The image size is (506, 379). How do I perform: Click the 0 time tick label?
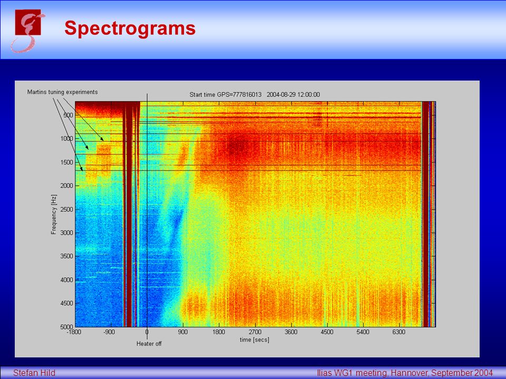click(x=147, y=332)
